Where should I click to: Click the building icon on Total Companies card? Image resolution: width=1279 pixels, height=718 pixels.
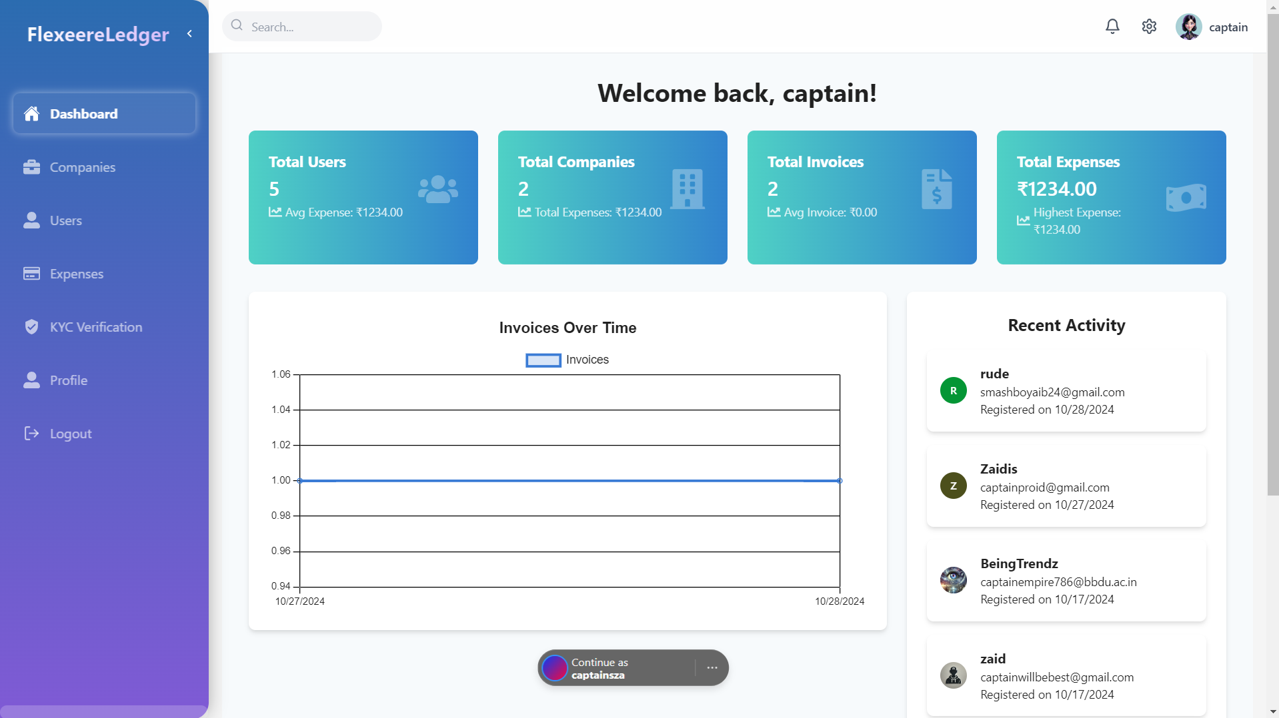pyautogui.click(x=688, y=189)
